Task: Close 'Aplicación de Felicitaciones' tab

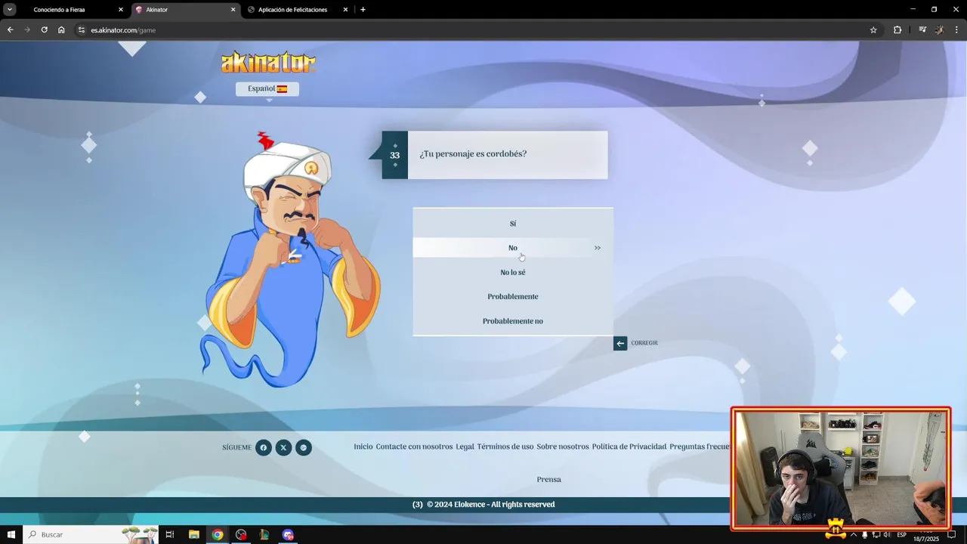Action: coord(345,10)
